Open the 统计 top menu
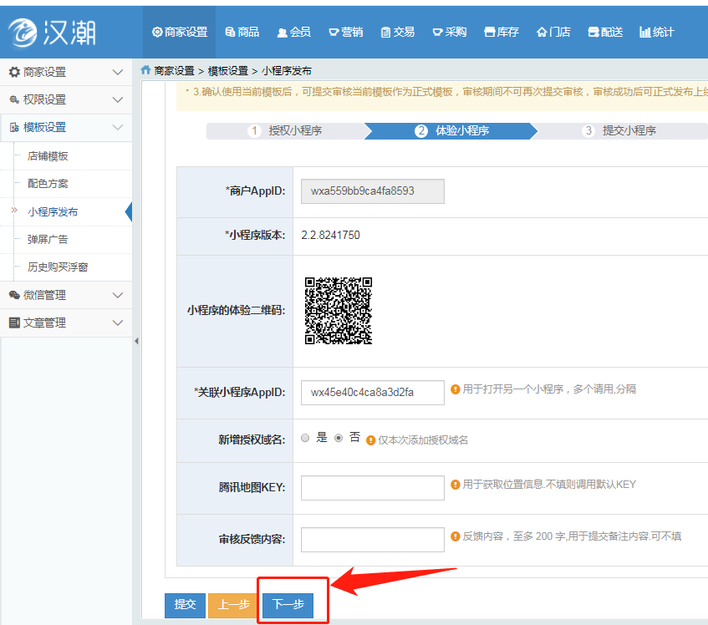Image resolution: width=708 pixels, height=625 pixels. pos(657,32)
